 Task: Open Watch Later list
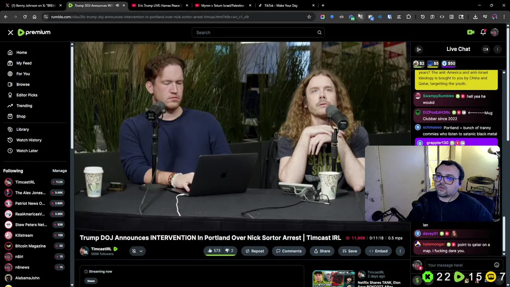pos(27,151)
